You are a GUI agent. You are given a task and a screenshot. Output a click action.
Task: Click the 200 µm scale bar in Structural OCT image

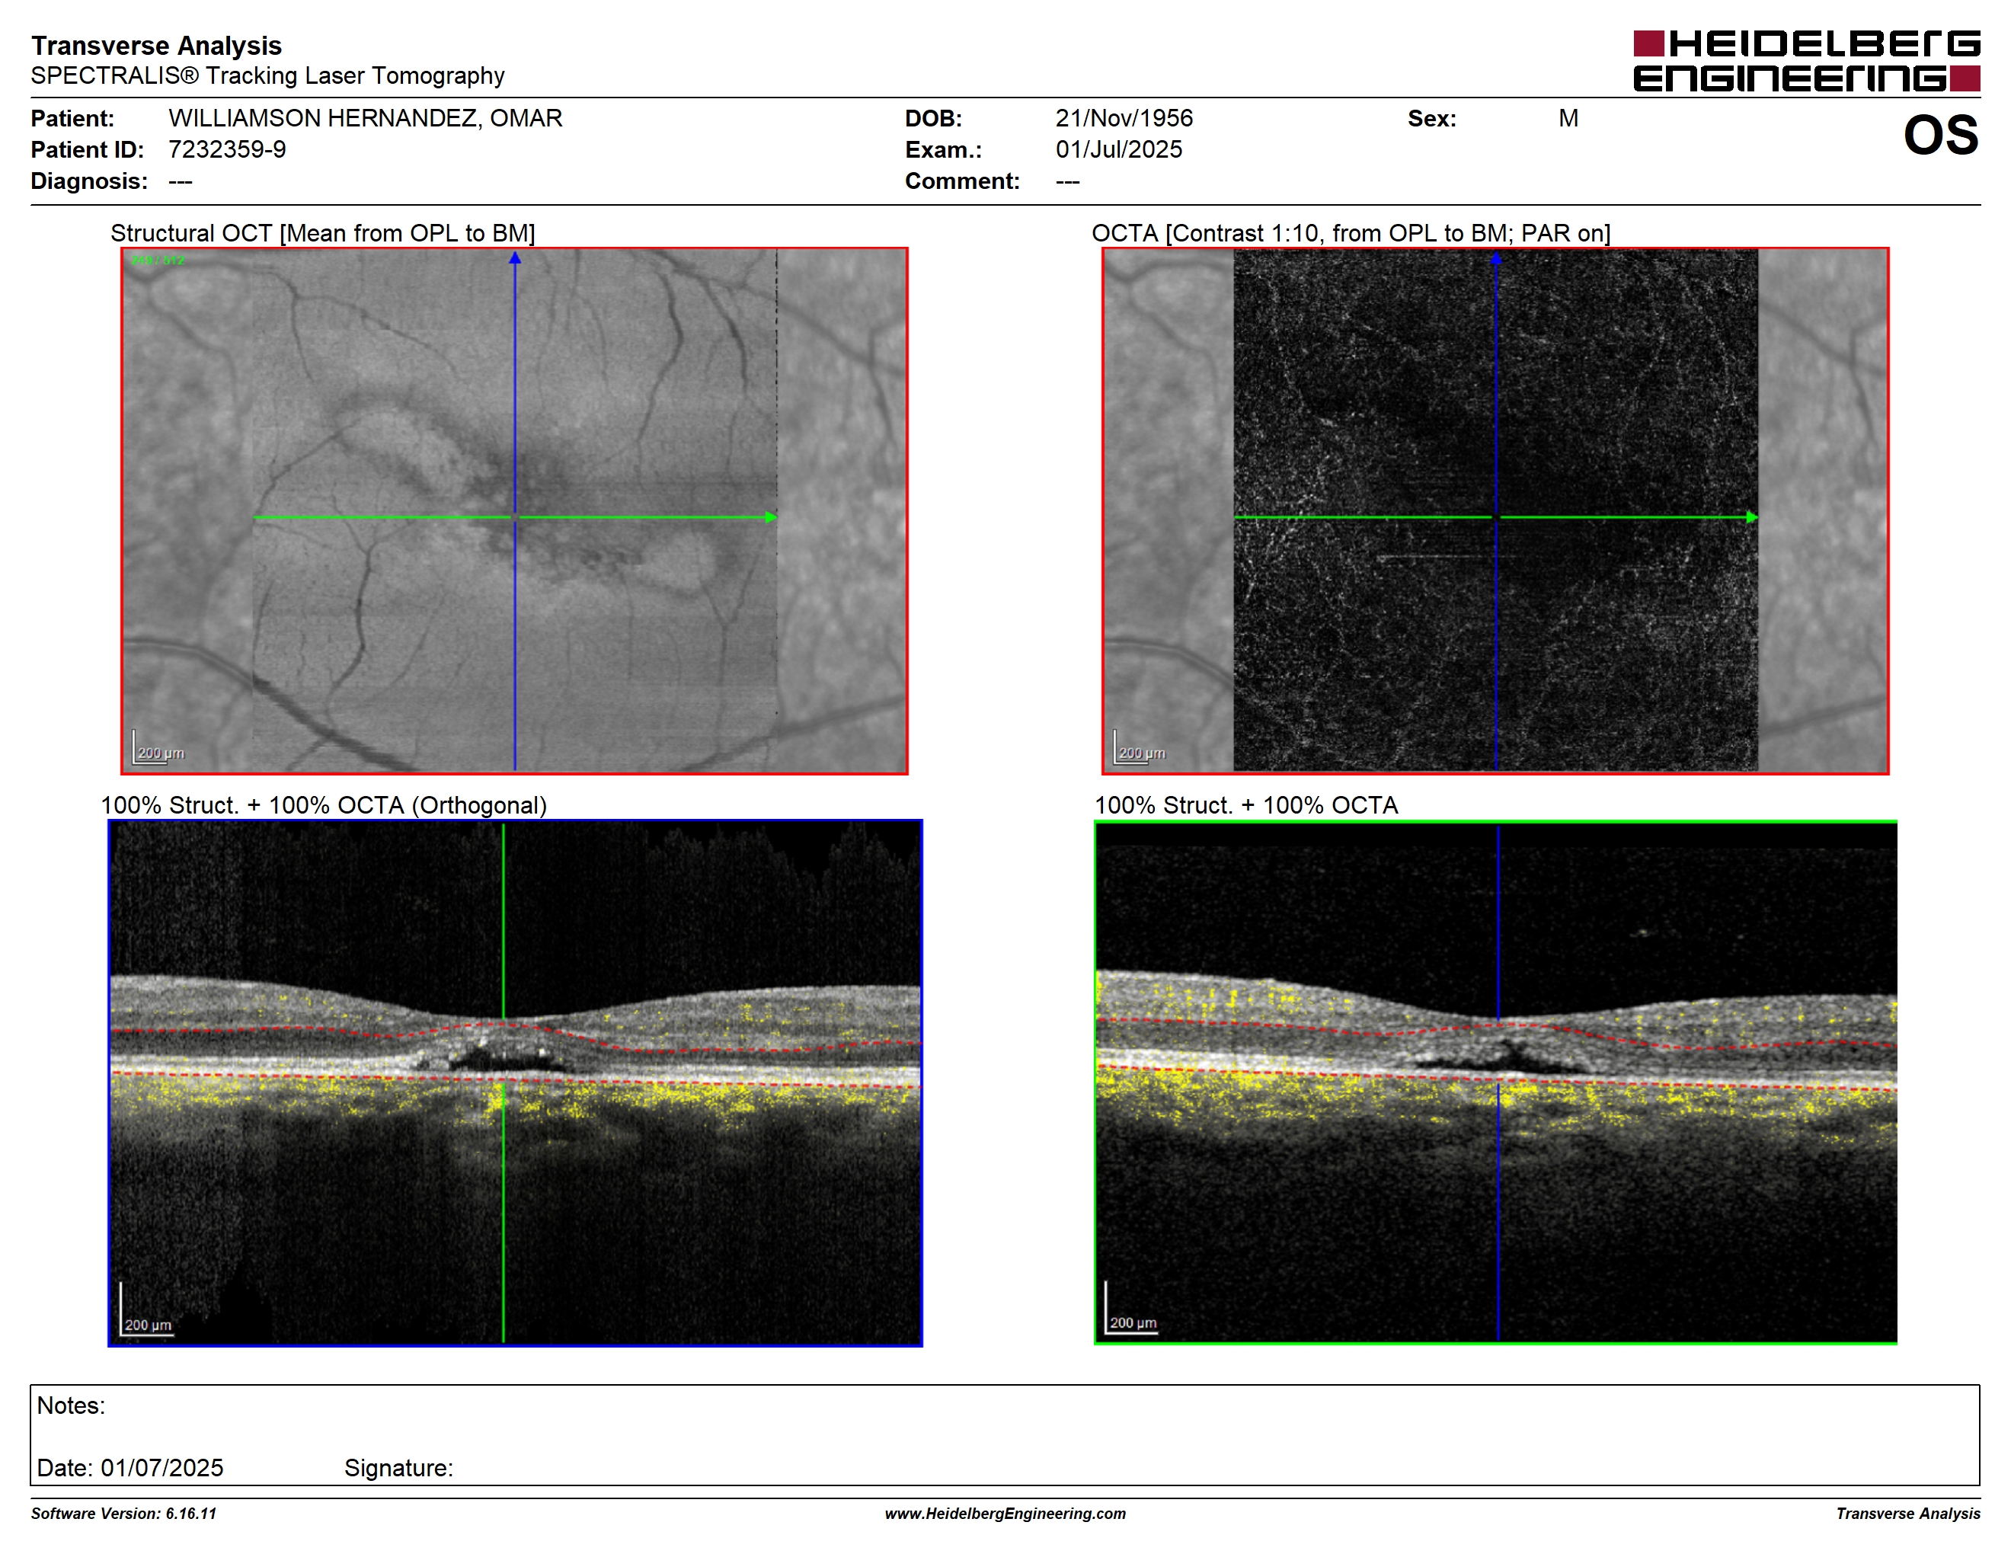(x=159, y=747)
